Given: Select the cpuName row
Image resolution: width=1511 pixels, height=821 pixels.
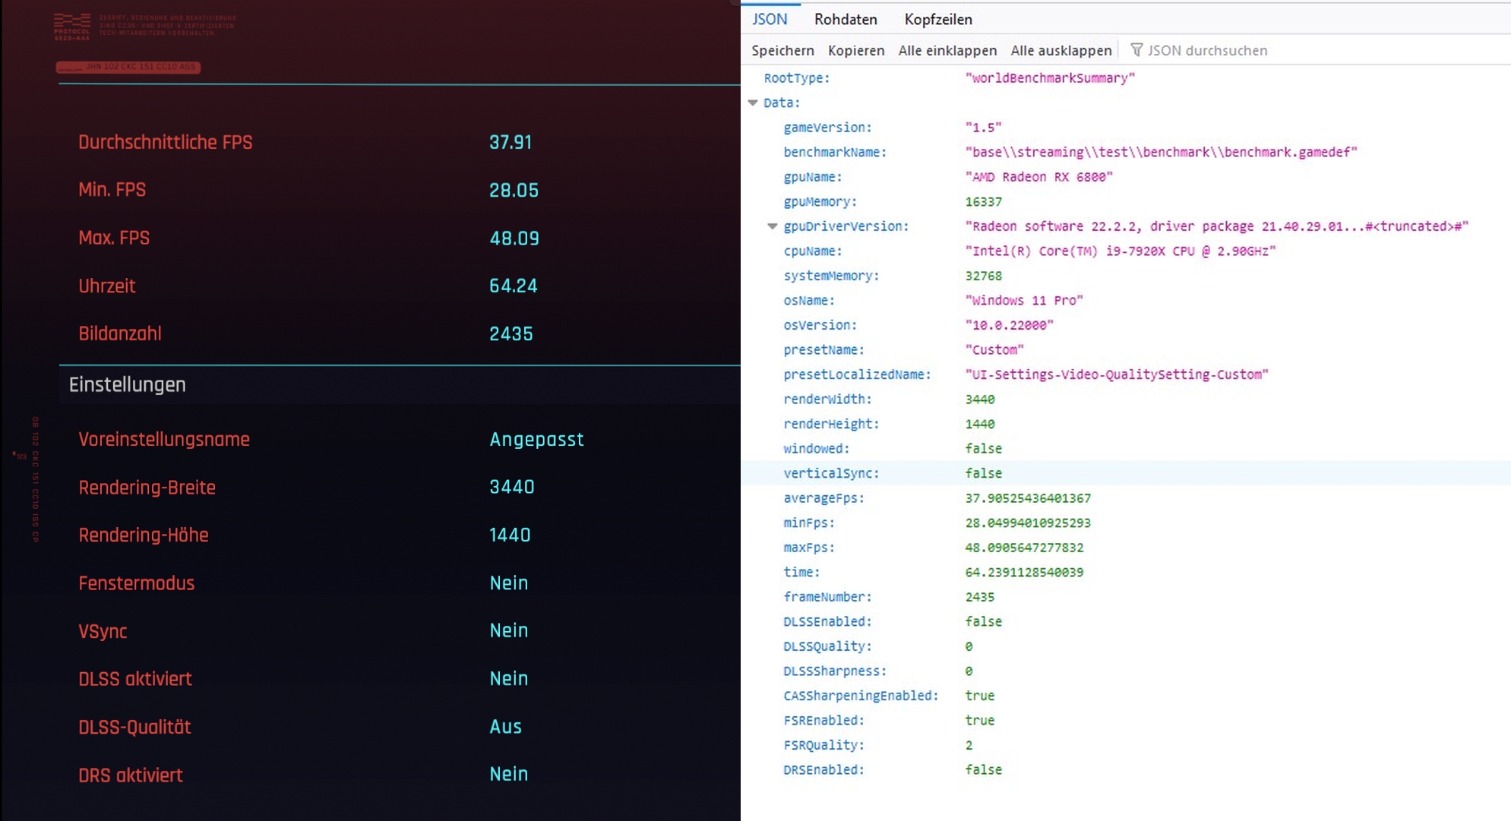Looking at the screenshot, I should 812,251.
